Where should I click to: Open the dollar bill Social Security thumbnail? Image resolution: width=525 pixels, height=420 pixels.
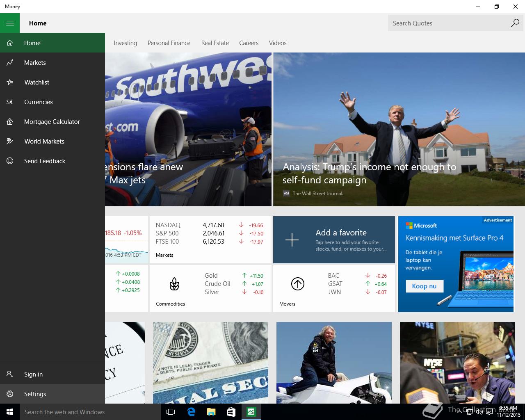click(210, 363)
